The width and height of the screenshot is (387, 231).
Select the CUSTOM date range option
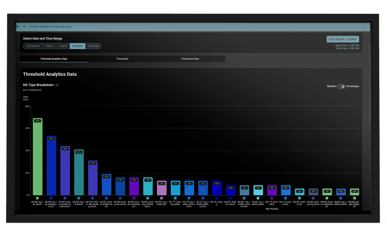(93, 46)
